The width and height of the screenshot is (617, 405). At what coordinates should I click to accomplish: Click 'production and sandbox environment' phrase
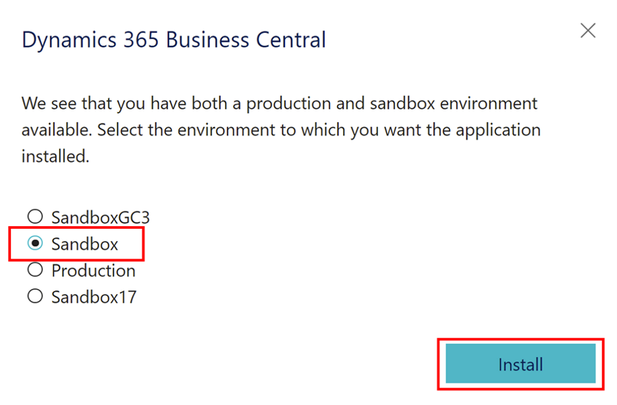click(x=392, y=104)
